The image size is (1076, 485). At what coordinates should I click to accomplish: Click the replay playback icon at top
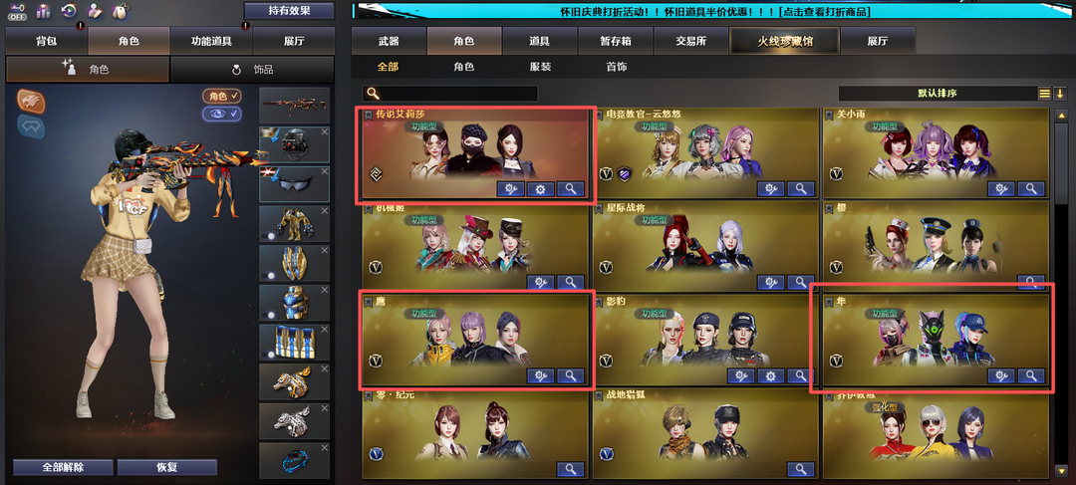pyautogui.click(x=69, y=11)
